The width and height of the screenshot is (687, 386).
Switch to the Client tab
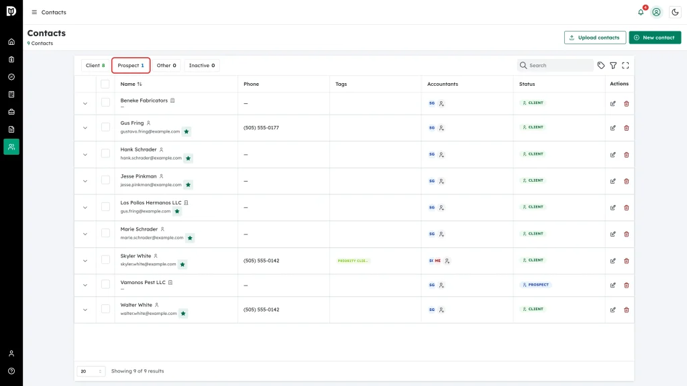pyautogui.click(x=95, y=65)
